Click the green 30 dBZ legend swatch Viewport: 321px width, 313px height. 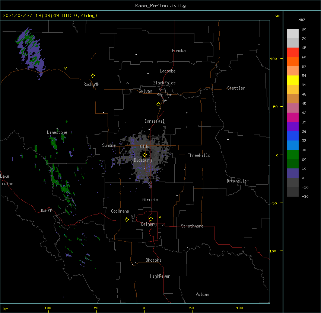tap(293, 155)
